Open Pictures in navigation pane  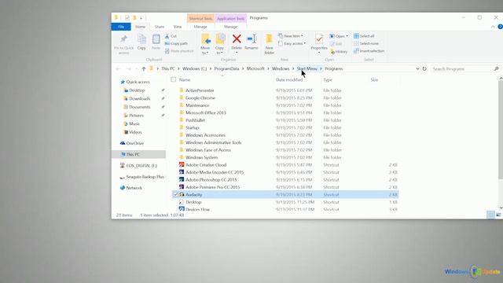pos(134,116)
